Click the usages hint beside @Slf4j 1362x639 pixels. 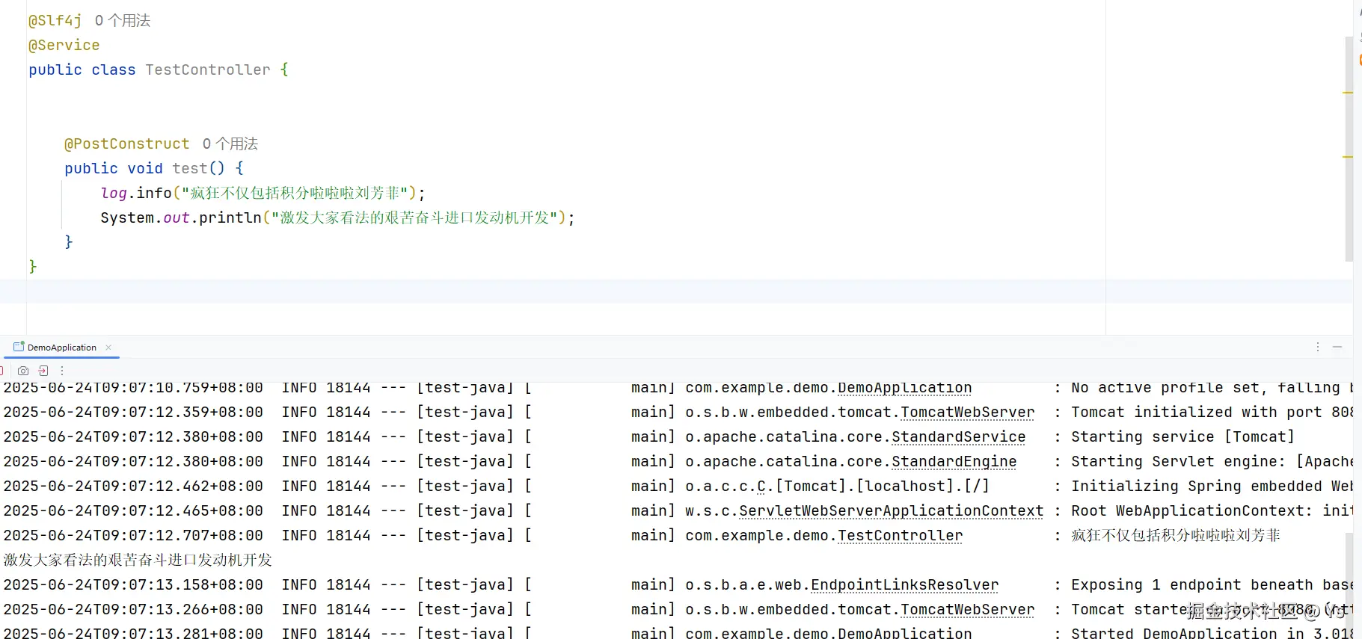pyautogui.click(x=123, y=21)
